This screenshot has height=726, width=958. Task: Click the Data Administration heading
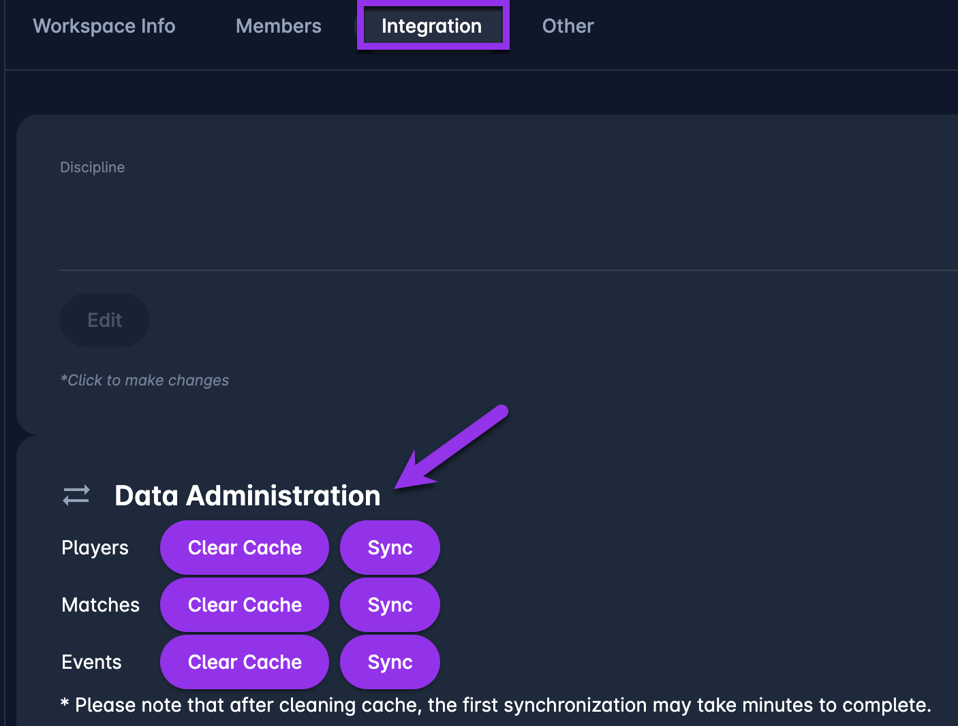point(247,496)
